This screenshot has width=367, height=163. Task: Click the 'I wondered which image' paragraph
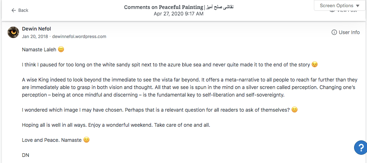pyautogui.click(x=156, y=110)
